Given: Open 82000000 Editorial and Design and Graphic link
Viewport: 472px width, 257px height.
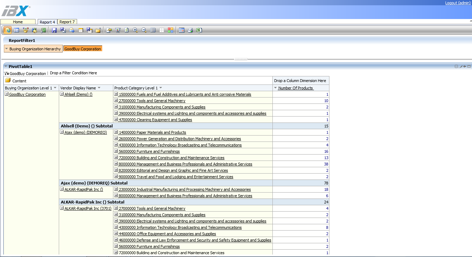Looking at the screenshot, I should pos(174,170).
